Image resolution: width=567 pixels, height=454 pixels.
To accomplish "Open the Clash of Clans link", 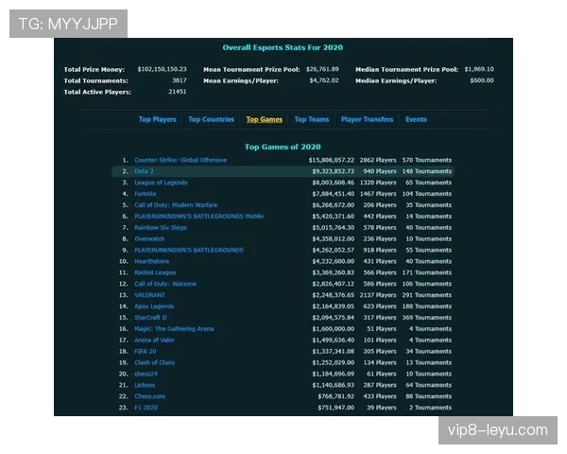I will (154, 362).
